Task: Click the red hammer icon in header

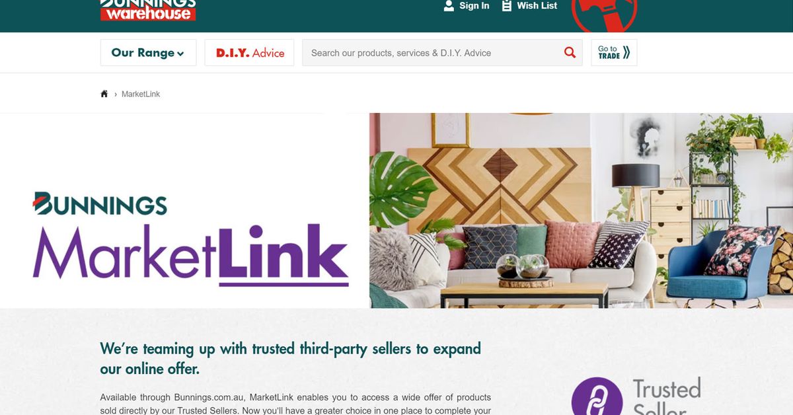Action: pyautogui.click(x=604, y=15)
